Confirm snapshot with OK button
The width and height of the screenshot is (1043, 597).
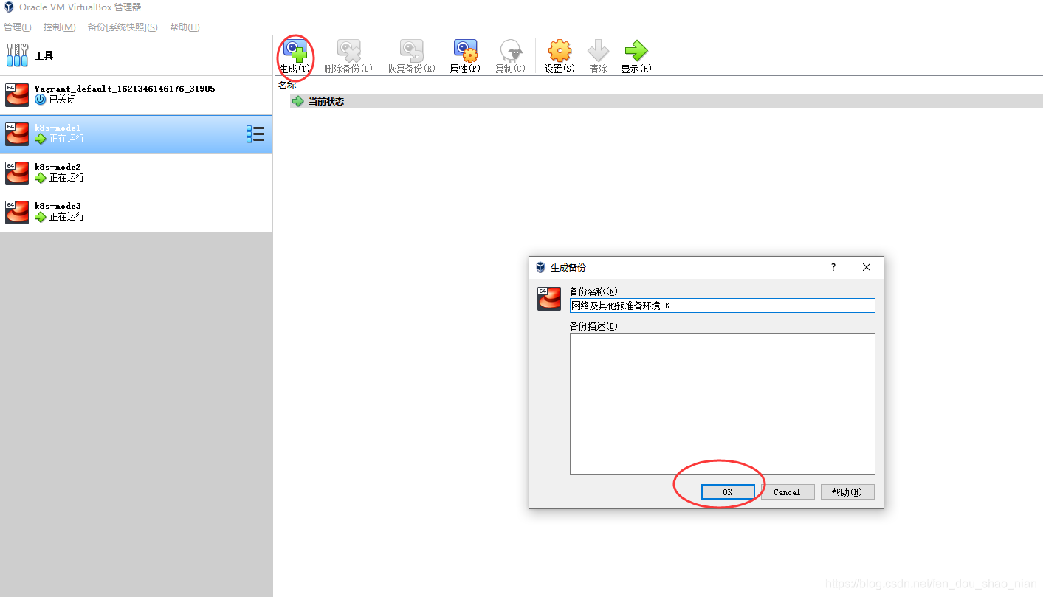[728, 492]
